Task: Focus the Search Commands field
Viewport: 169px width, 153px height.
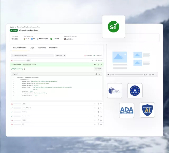Action: (32, 56)
